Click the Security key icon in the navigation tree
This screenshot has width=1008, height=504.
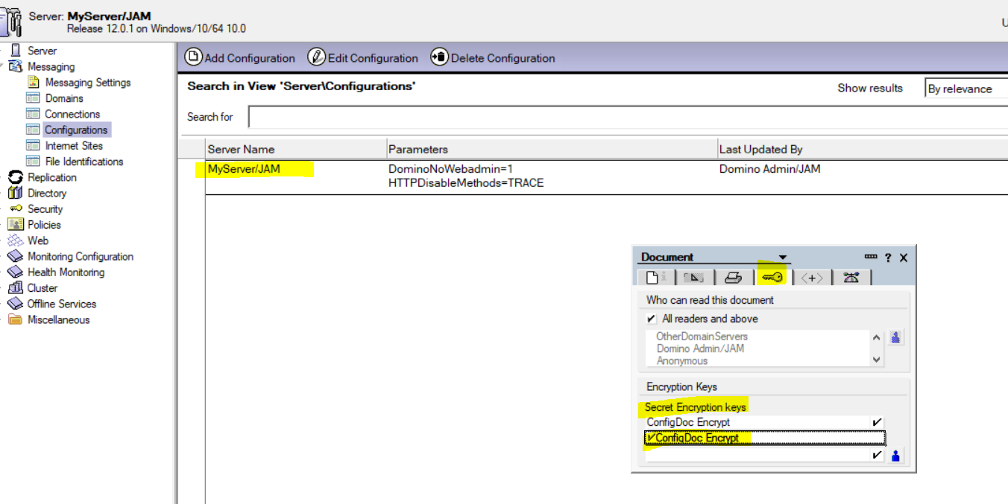tap(15, 209)
